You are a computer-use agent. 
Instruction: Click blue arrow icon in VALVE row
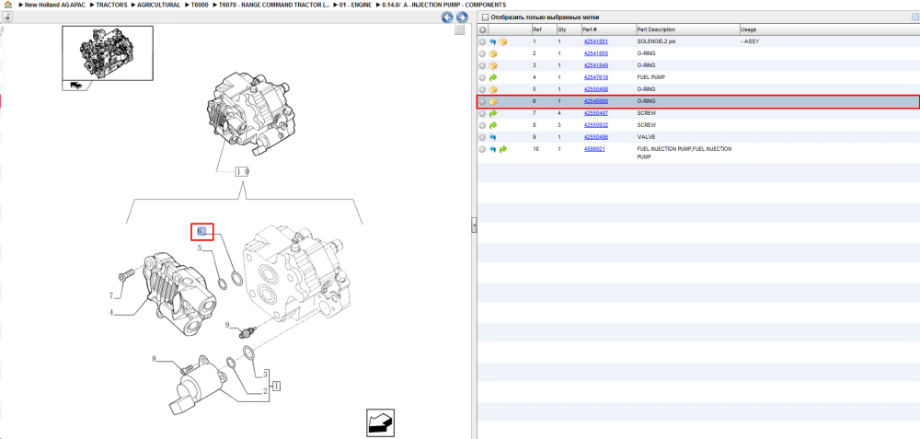pyautogui.click(x=493, y=137)
